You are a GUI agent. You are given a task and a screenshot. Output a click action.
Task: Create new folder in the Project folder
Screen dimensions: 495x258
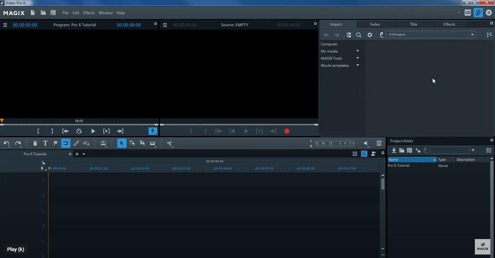click(x=418, y=150)
